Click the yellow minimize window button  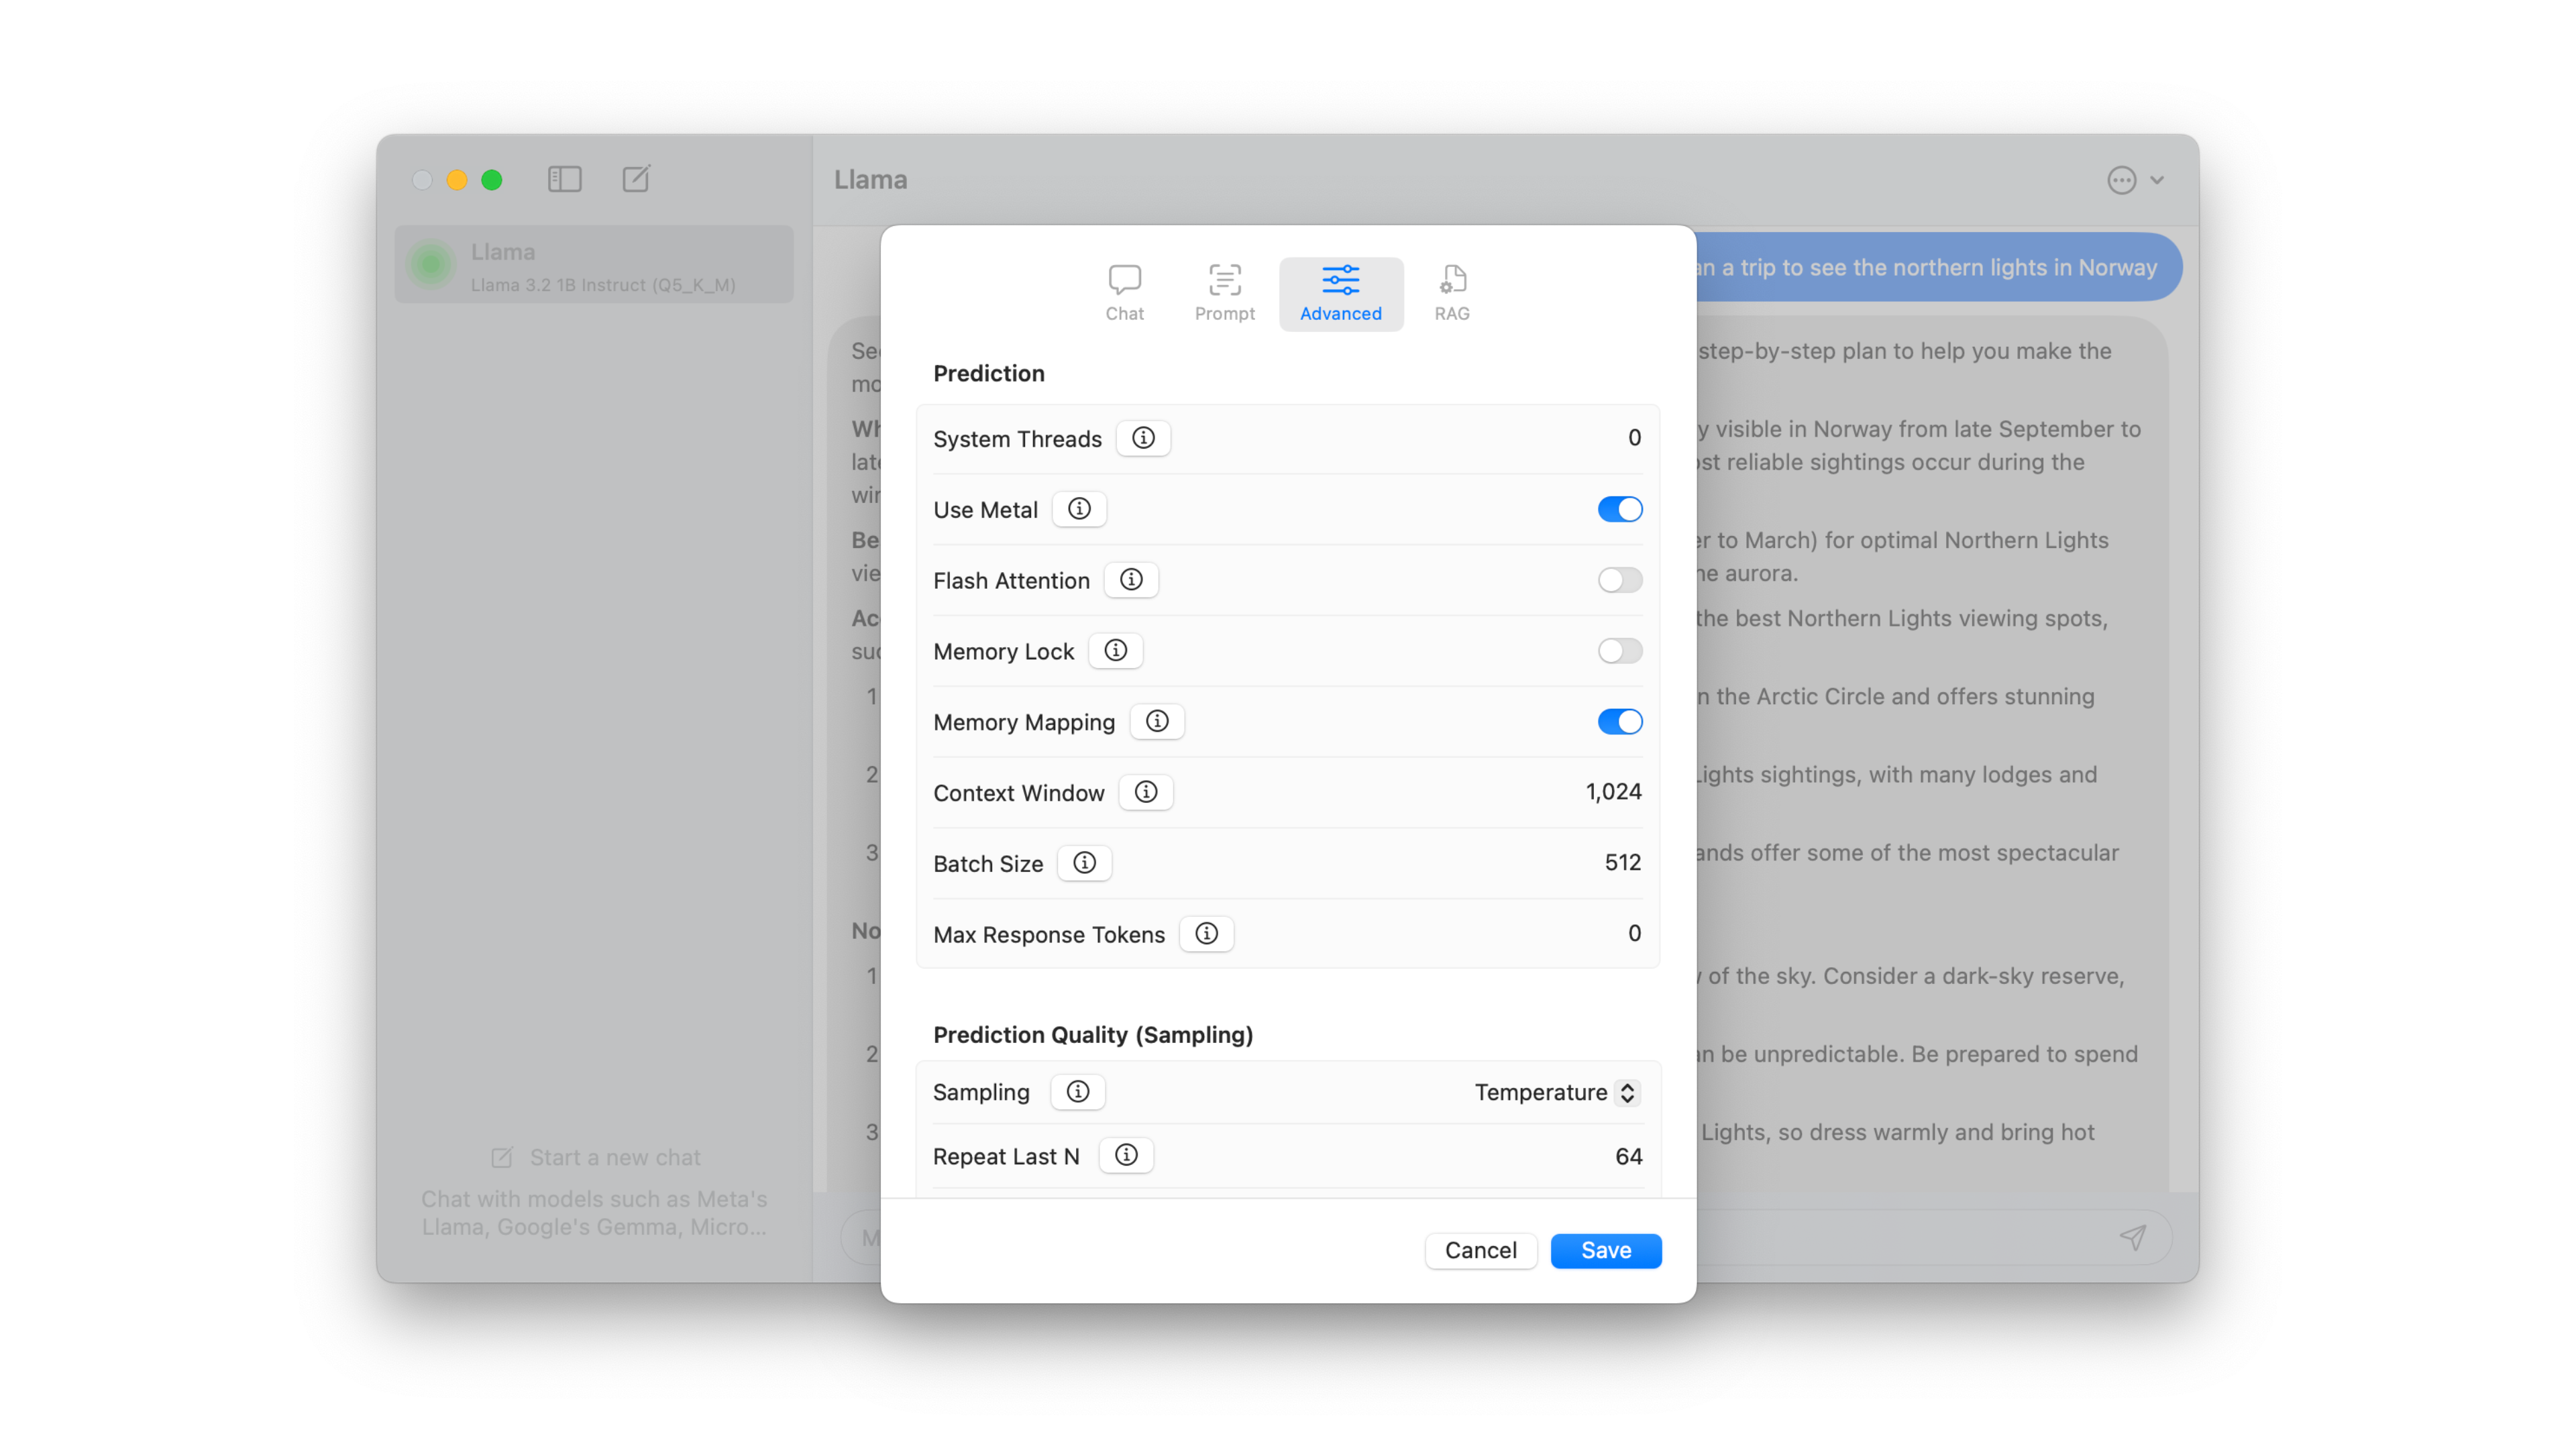point(457,180)
